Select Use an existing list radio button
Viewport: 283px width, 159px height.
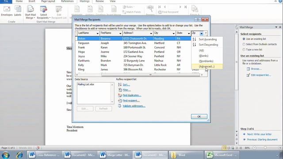point(244,39)
